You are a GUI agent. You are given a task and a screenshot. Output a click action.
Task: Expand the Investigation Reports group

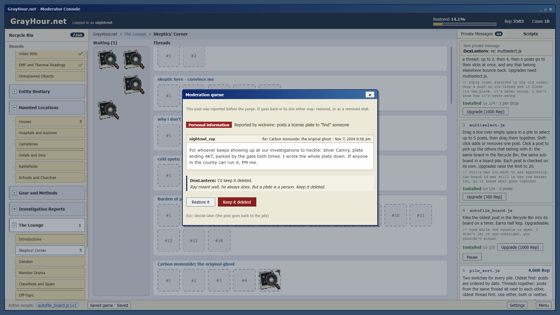point(14,209)
